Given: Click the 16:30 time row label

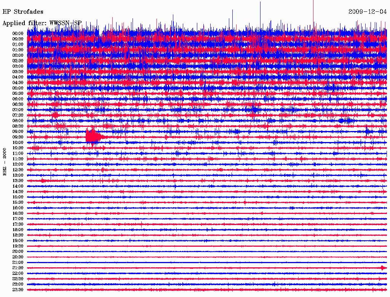Looking at the screenshot, I should click(x=18, y=213).
